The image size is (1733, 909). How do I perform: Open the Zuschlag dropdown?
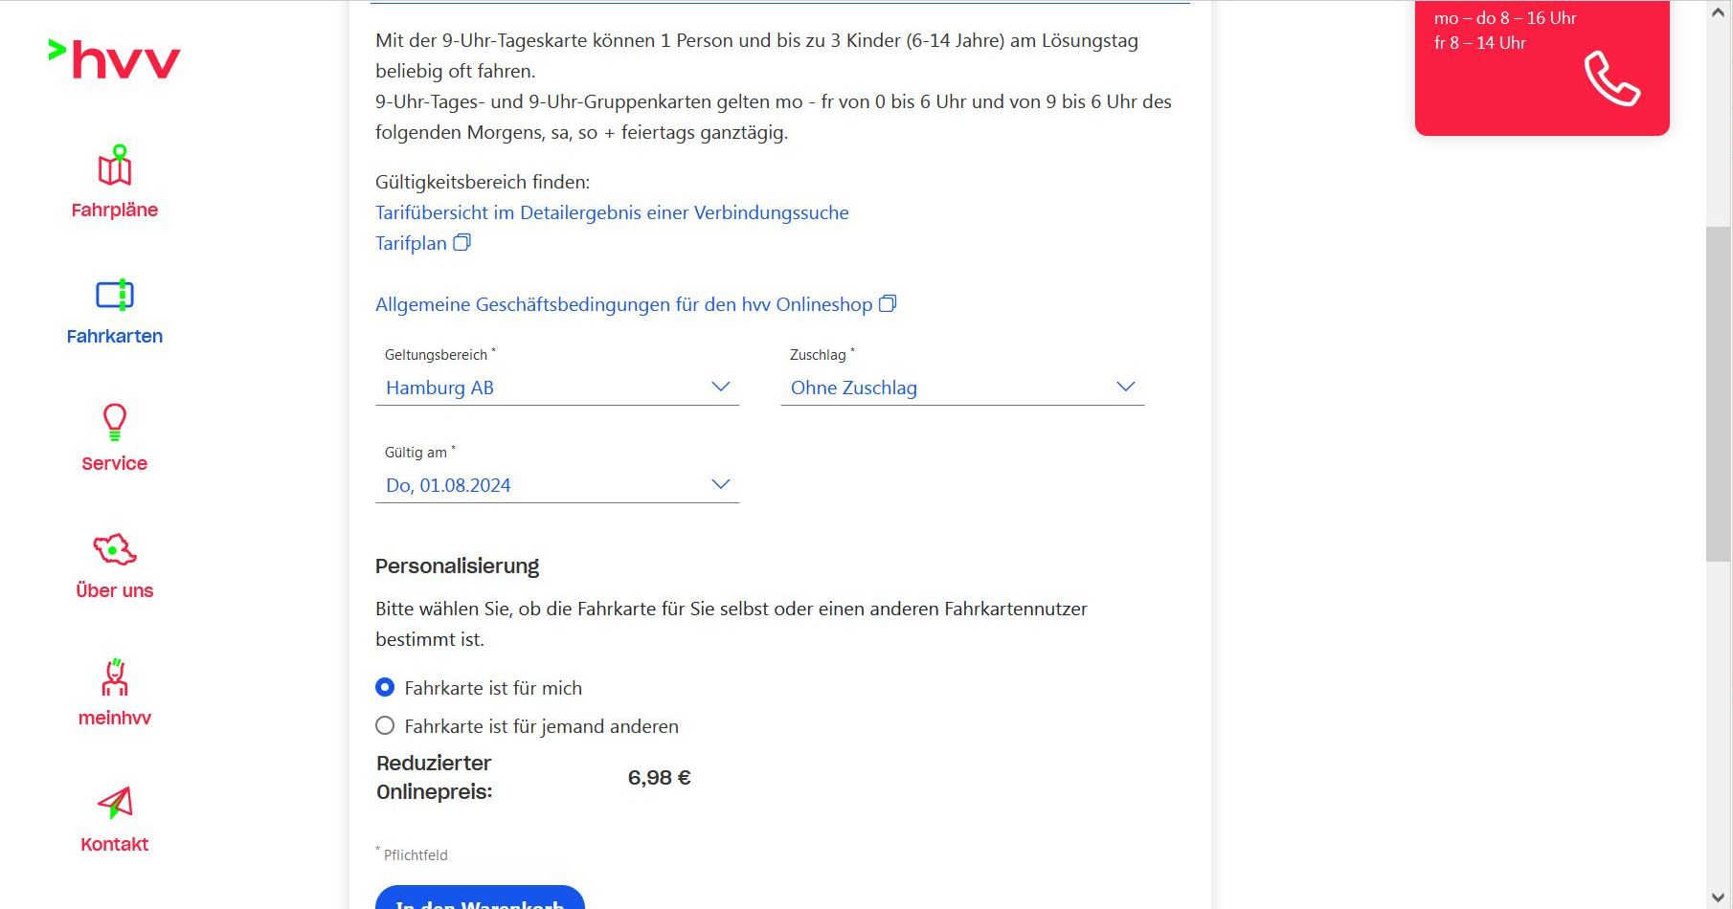click(x=962, y=388)
